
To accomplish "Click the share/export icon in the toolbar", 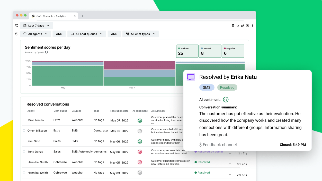I will pos(243,25).
